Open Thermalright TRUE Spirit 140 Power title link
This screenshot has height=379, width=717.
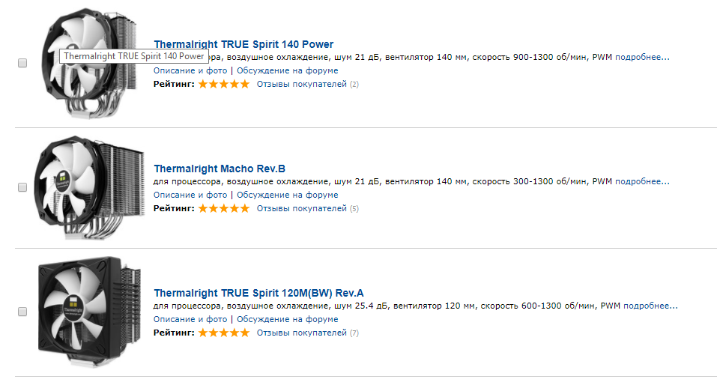point(243,44)
